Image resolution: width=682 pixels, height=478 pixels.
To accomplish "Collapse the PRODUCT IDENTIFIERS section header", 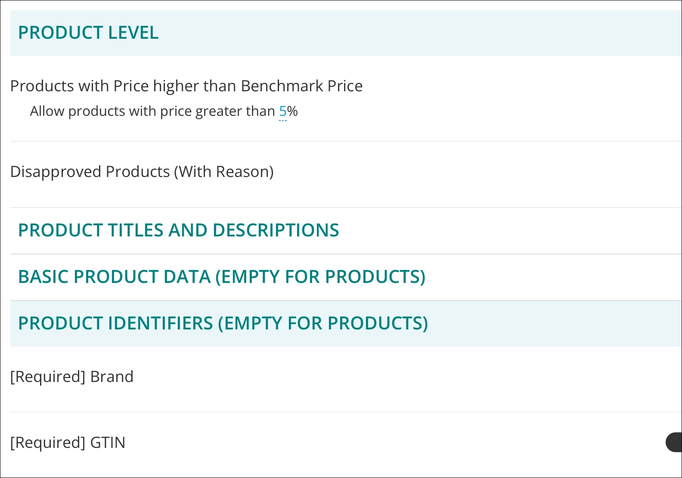I will (x=223, y=323).
